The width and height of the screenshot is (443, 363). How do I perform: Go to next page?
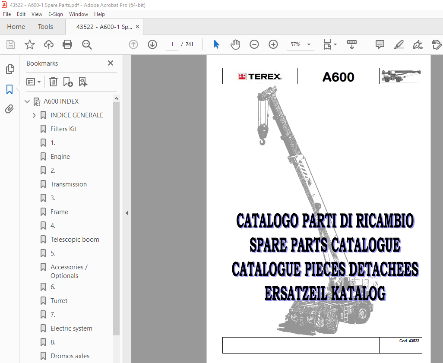click(x=152, y=44)
